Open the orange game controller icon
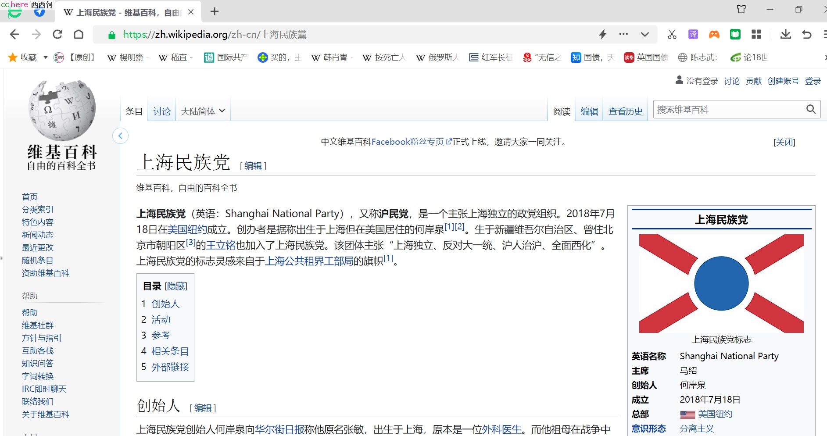The height and width of the screenshot is (436, 827). pos(714,34)
